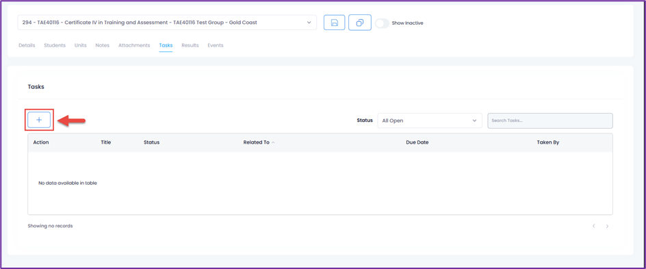Click 'No data available in table' text
646x269 pixels.
click(x=68, y=183)
